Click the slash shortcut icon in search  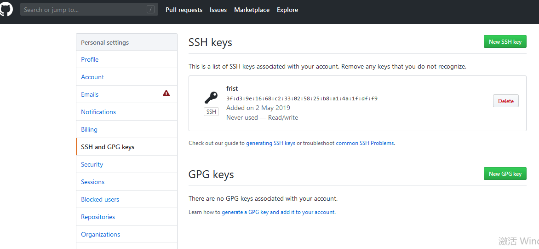[150, 10]
